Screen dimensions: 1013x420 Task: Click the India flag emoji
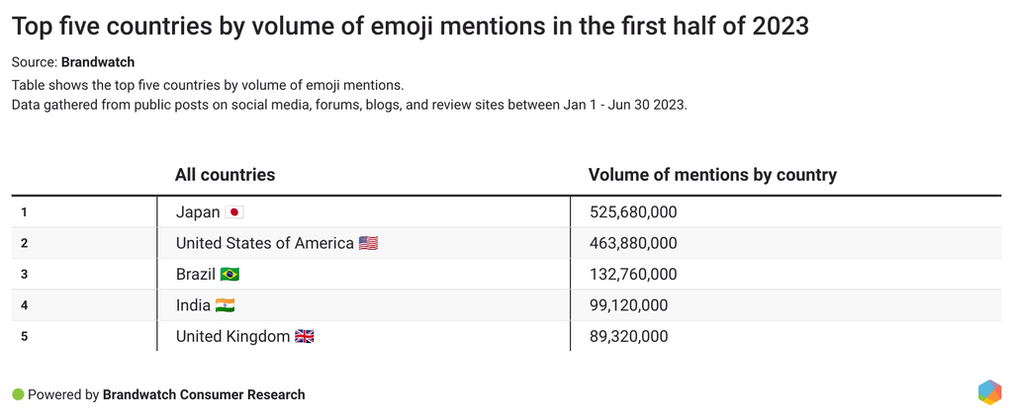pyautogui.click(x=225, y=305)
